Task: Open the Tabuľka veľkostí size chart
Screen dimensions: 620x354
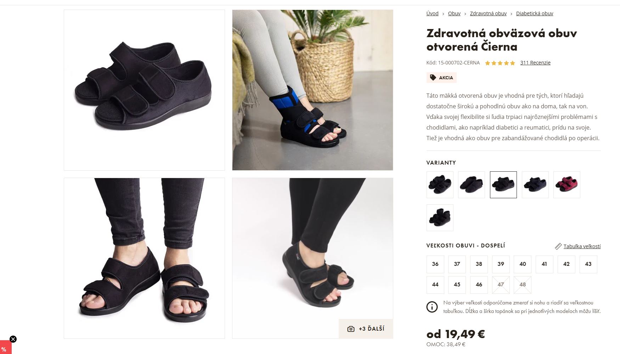Action: [582, 246]
